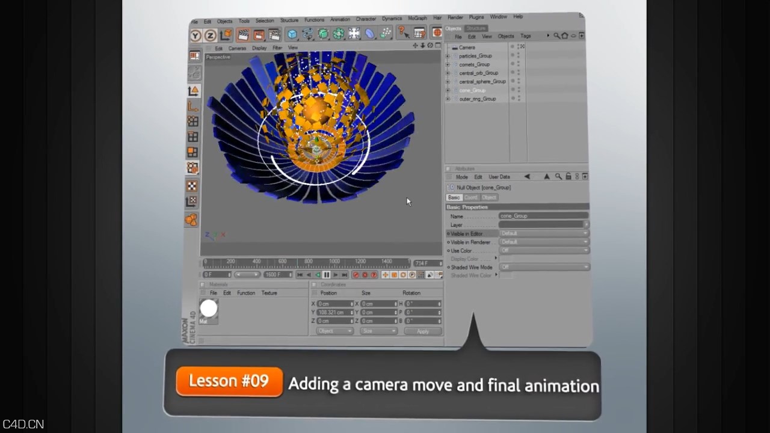Viewport: 770px width, 433px height.
Task: Select the Cube primitive icon
Action: point(292,34)
